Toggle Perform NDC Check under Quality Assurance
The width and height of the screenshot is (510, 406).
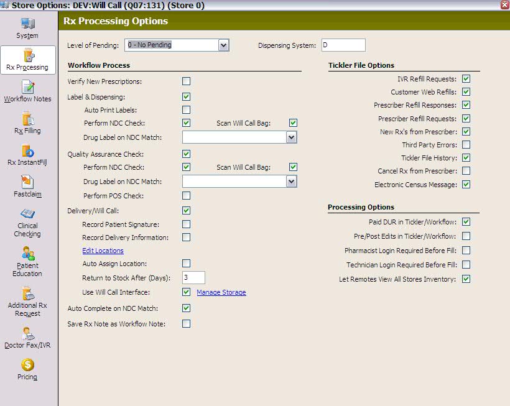[x=187, y=167]
